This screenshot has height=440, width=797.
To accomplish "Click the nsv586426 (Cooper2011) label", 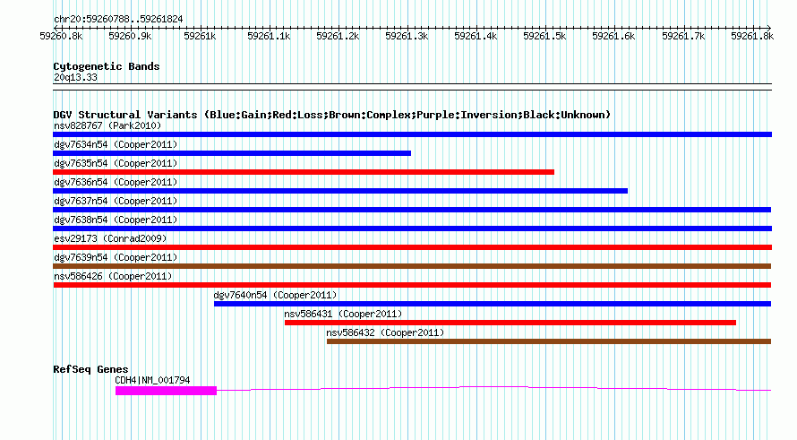I will pyautogui.click(x=113, y=276).
